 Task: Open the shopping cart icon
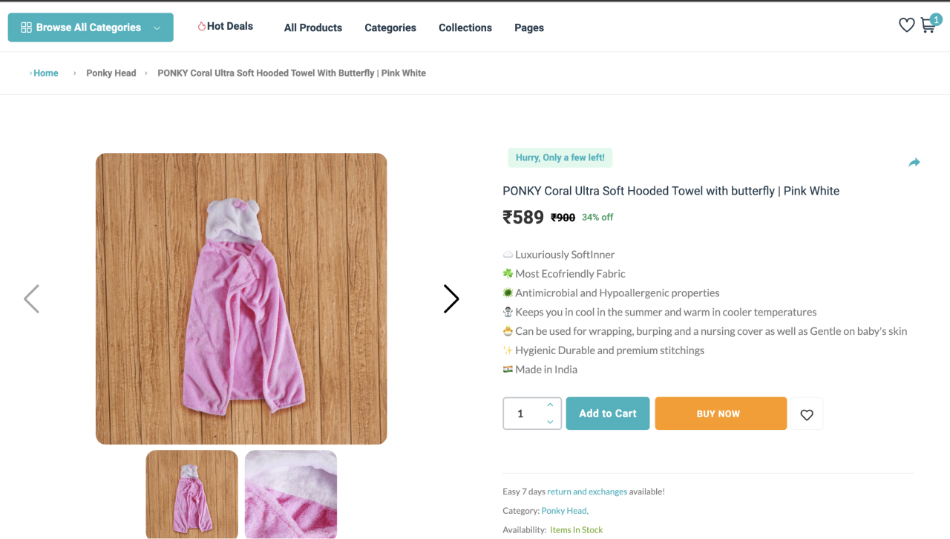(928, 26)
